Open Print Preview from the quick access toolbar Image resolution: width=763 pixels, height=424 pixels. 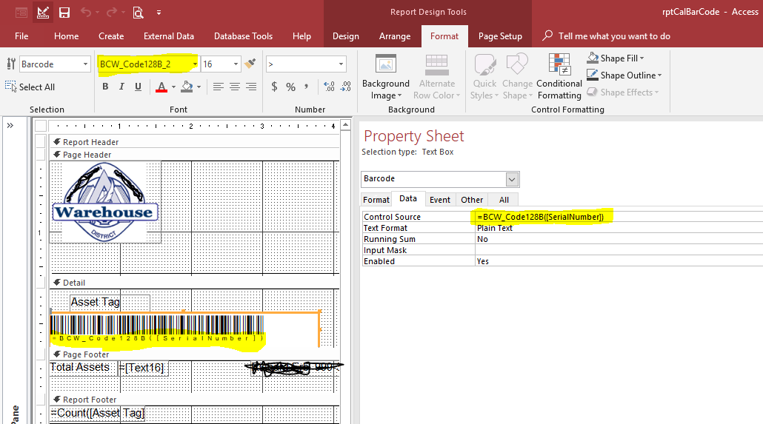[138, 13]
